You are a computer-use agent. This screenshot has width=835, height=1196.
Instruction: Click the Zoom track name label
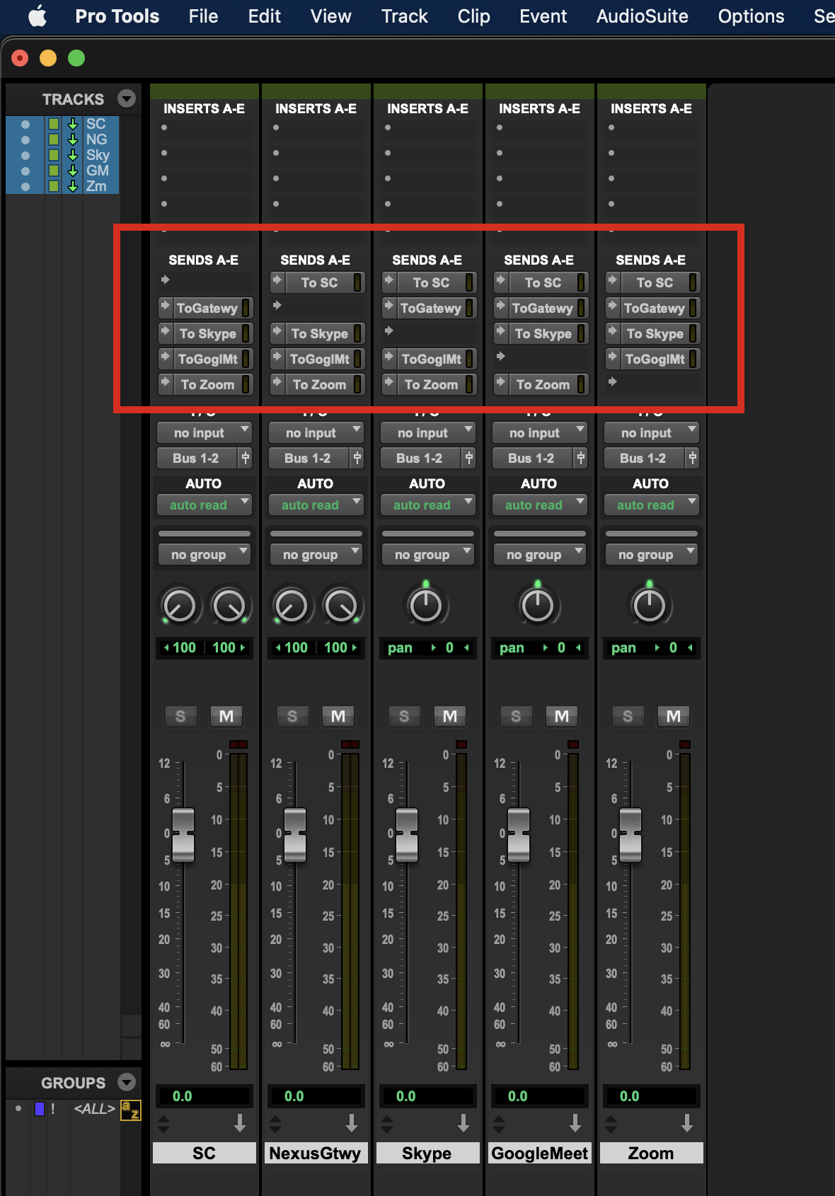point(651,1154)
